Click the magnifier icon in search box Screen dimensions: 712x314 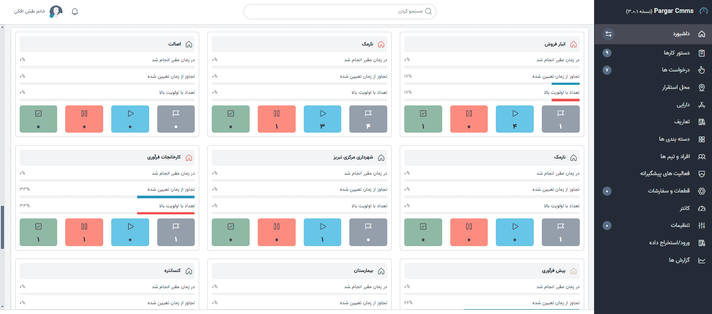[x=428, y=11]
